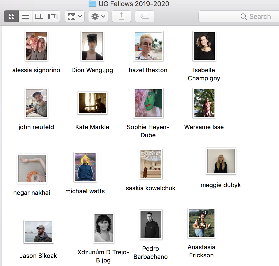Click the Edit Tags button
The width and height of the screenshot is (279, 266).
coord(145,17)
